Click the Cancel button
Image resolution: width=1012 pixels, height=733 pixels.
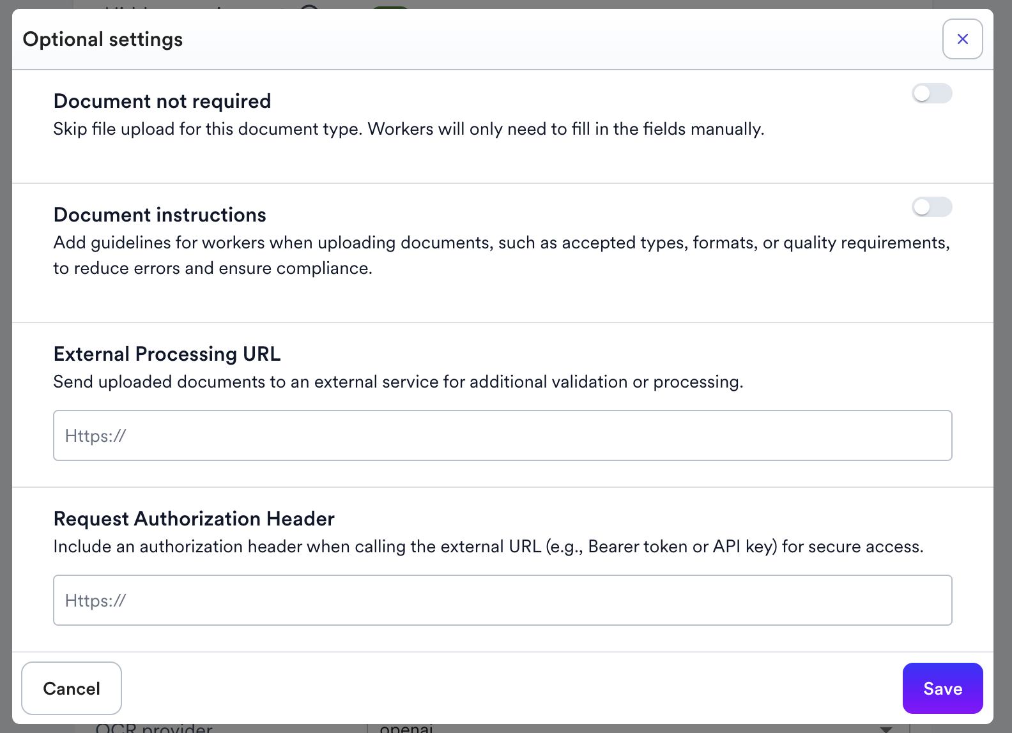(72, 688)
